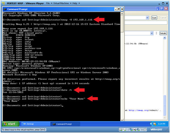
Task: Click the "Sun 12/16/2012" date output
Action: point(13,92)
